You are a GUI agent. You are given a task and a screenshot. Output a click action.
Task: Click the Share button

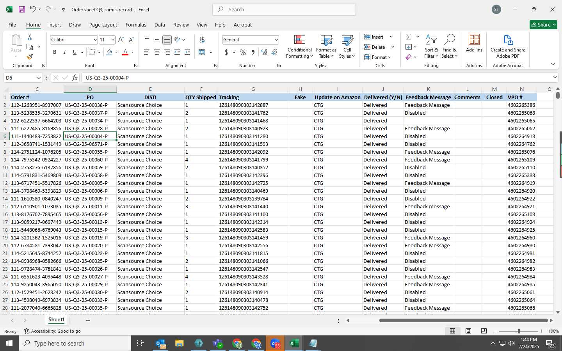click(543, 25)
